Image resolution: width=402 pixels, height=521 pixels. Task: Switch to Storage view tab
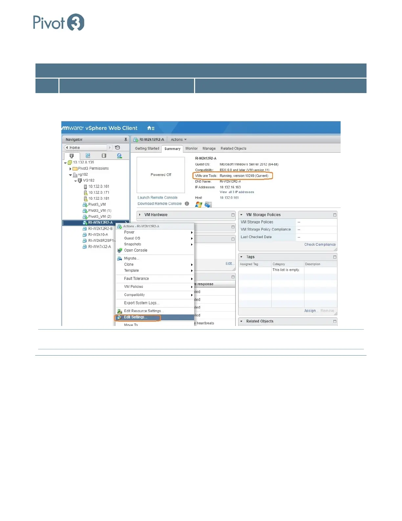pos(104,156)
